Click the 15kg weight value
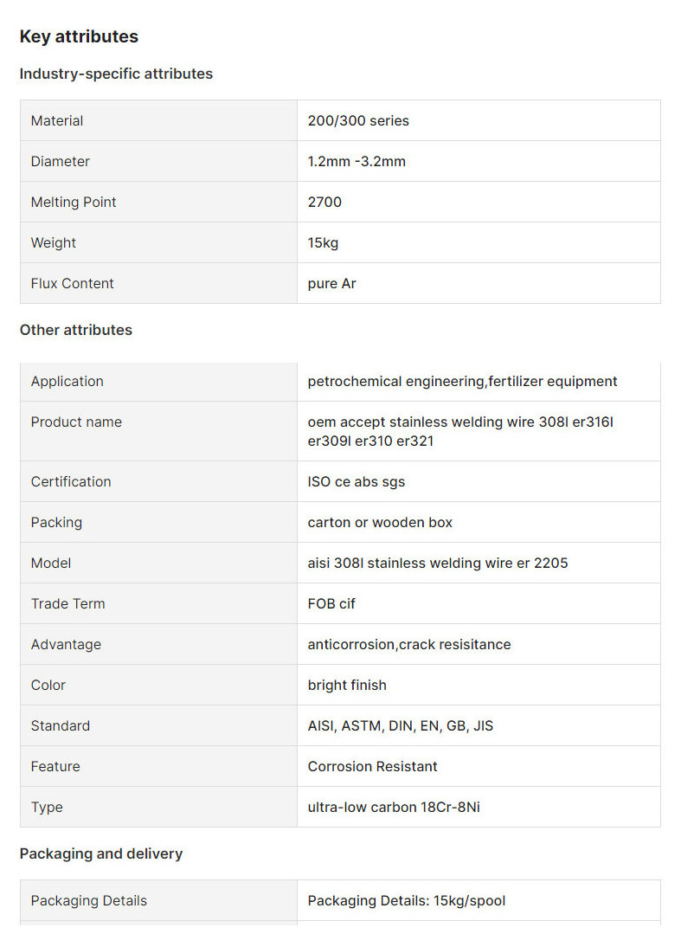Image resolution: width=681 pixels, height=934 pixels. 323,242
